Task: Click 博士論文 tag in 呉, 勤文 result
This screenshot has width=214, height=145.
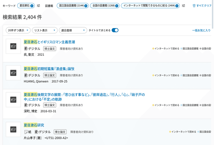Action: (50, 49)
